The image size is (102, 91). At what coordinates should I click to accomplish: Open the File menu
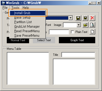(5, 8)
